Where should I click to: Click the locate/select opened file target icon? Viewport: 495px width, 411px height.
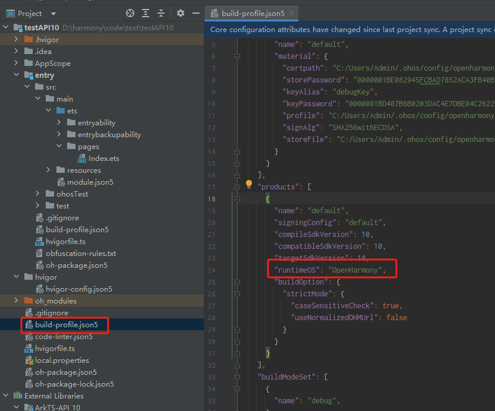[x=130, y=13]
